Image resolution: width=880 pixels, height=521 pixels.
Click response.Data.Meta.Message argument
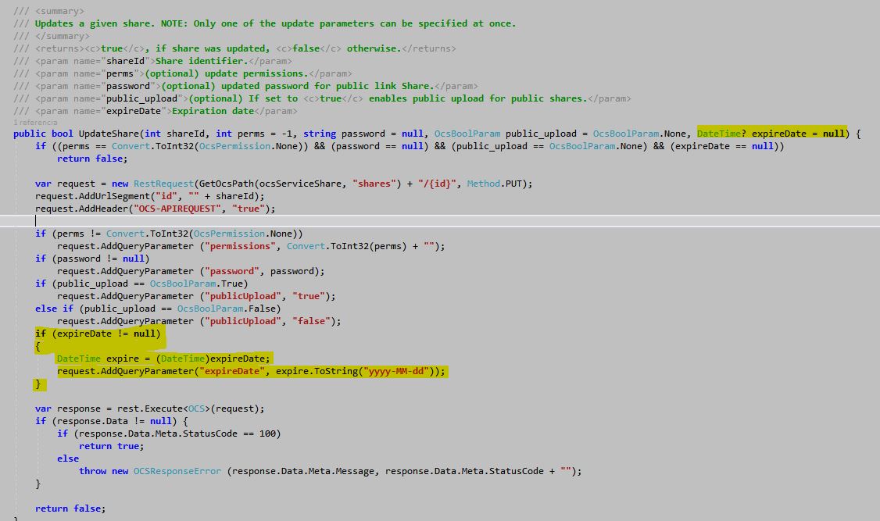coord(302,471)
